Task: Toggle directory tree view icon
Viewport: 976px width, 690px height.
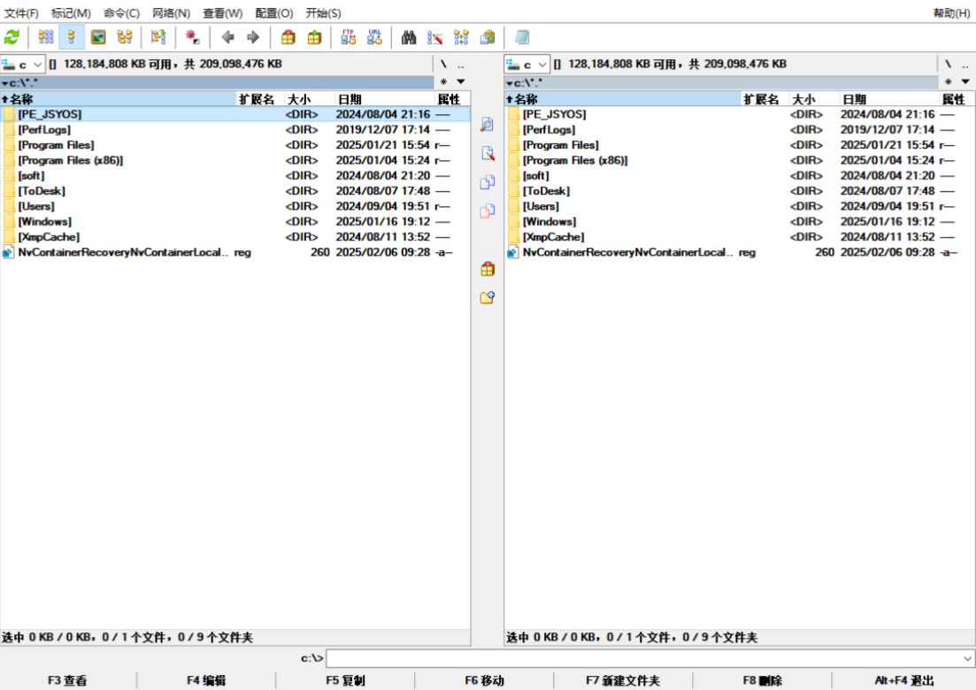Action: pyautogui.click(x=125, y=37)
